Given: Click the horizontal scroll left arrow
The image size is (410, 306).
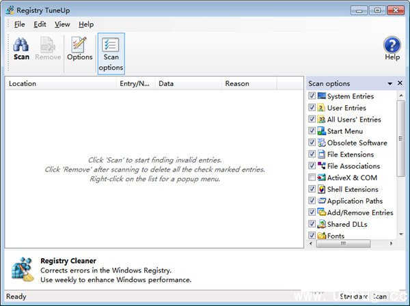Looking at the screenshot, I should pos(311,244).
